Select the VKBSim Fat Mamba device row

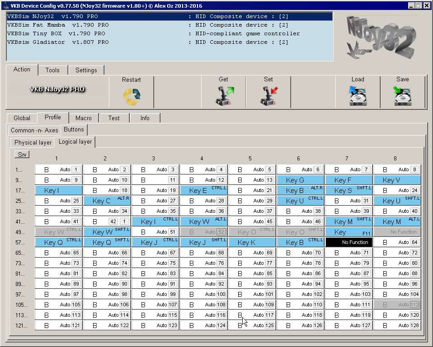tap(169, 25)
